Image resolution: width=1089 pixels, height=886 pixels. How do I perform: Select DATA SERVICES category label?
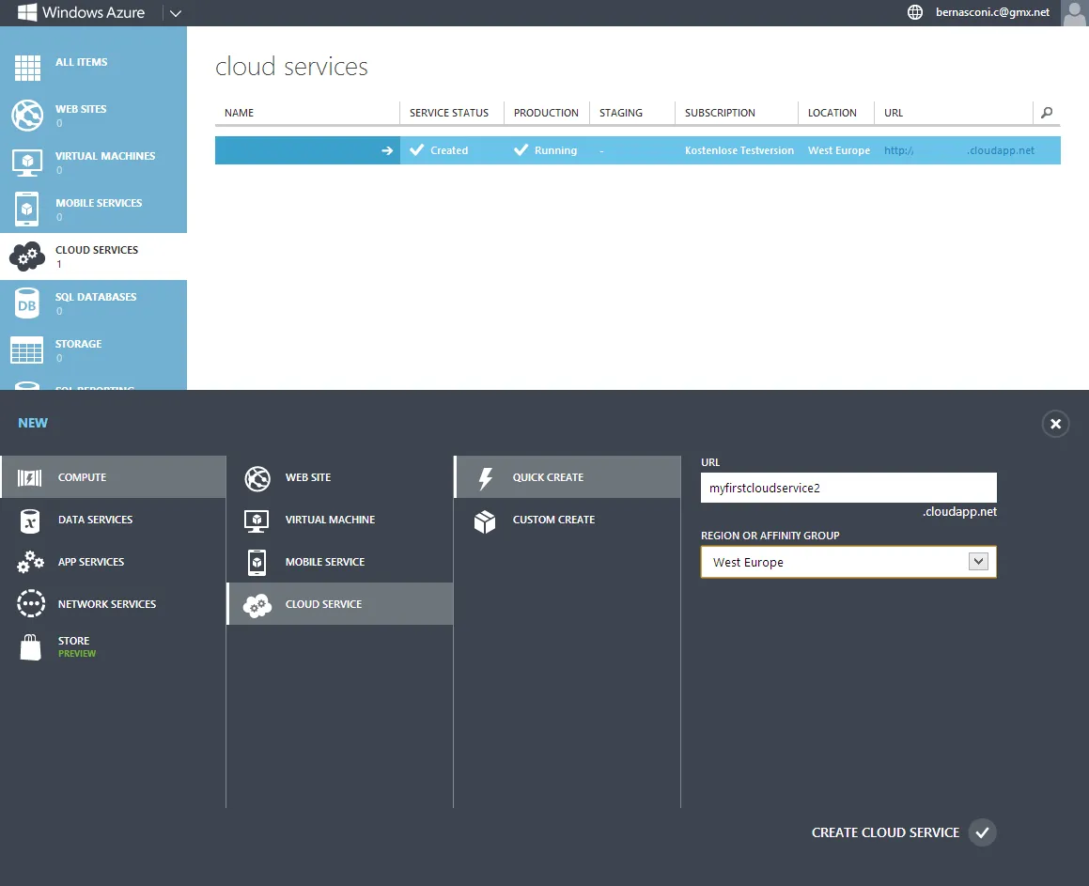point(95,520)
